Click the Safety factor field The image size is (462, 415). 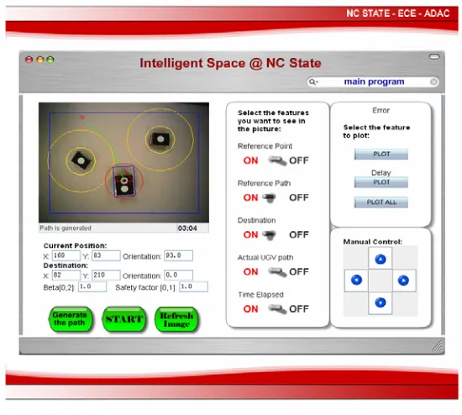coord(194,286)
